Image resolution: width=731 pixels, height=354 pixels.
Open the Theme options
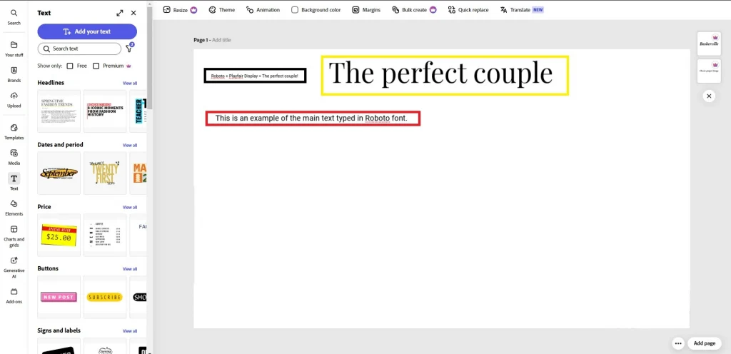(x=221, y=10)
